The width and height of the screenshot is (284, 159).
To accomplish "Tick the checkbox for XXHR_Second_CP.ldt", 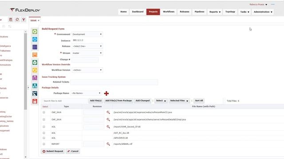I will [x=44, y=127].
